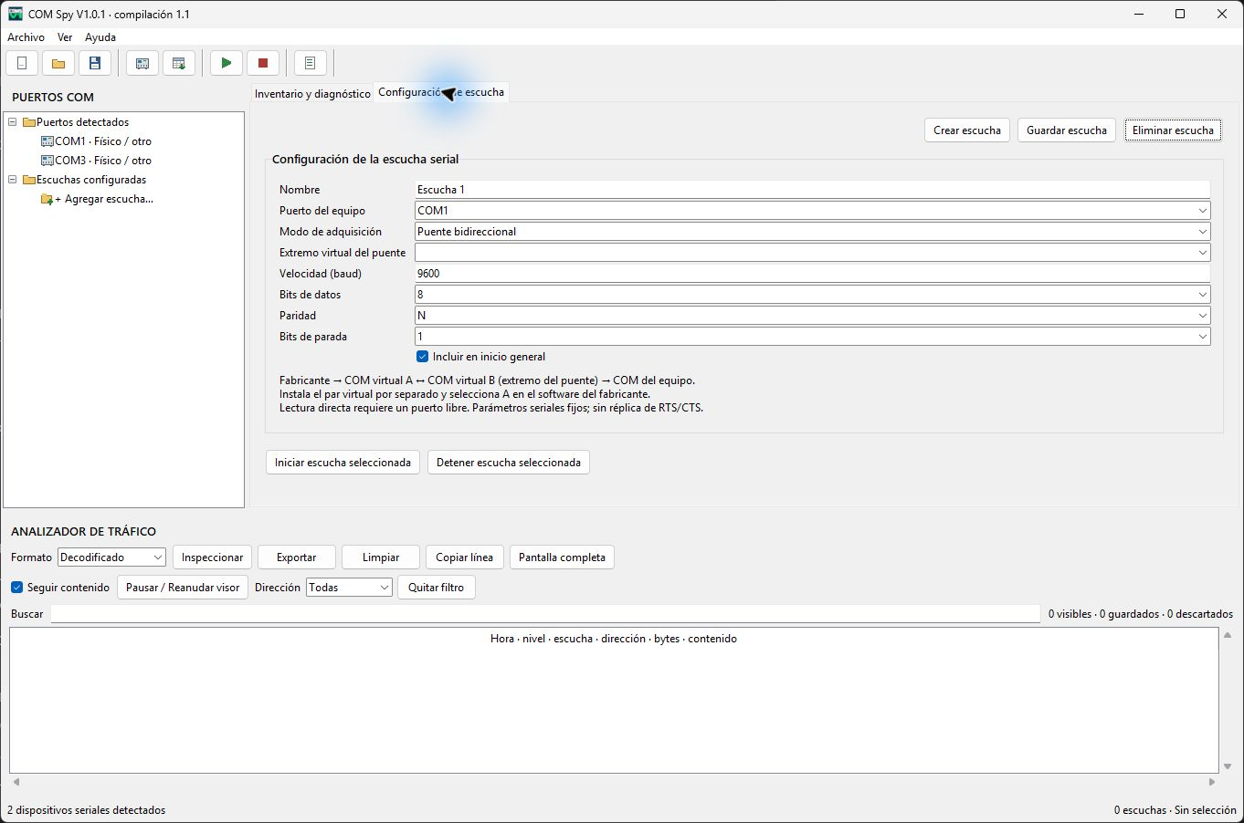Open the Formato dropdown set to Decodificado

point(111,557)
